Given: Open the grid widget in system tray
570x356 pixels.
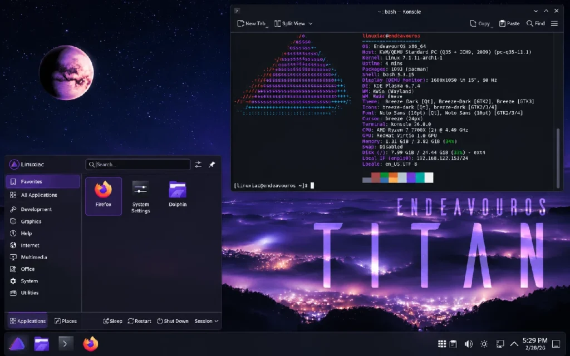Looking at the screenshot, I should tap(442, 344).
